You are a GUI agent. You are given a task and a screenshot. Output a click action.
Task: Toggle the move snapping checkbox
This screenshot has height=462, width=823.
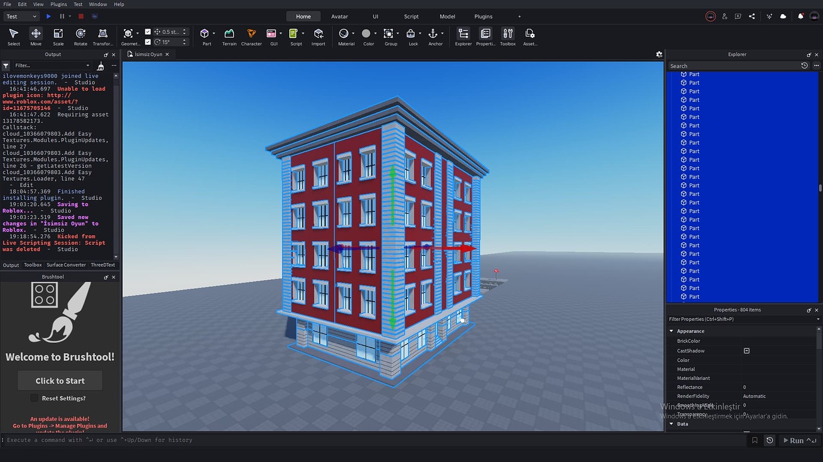click(x=148, y=32)
